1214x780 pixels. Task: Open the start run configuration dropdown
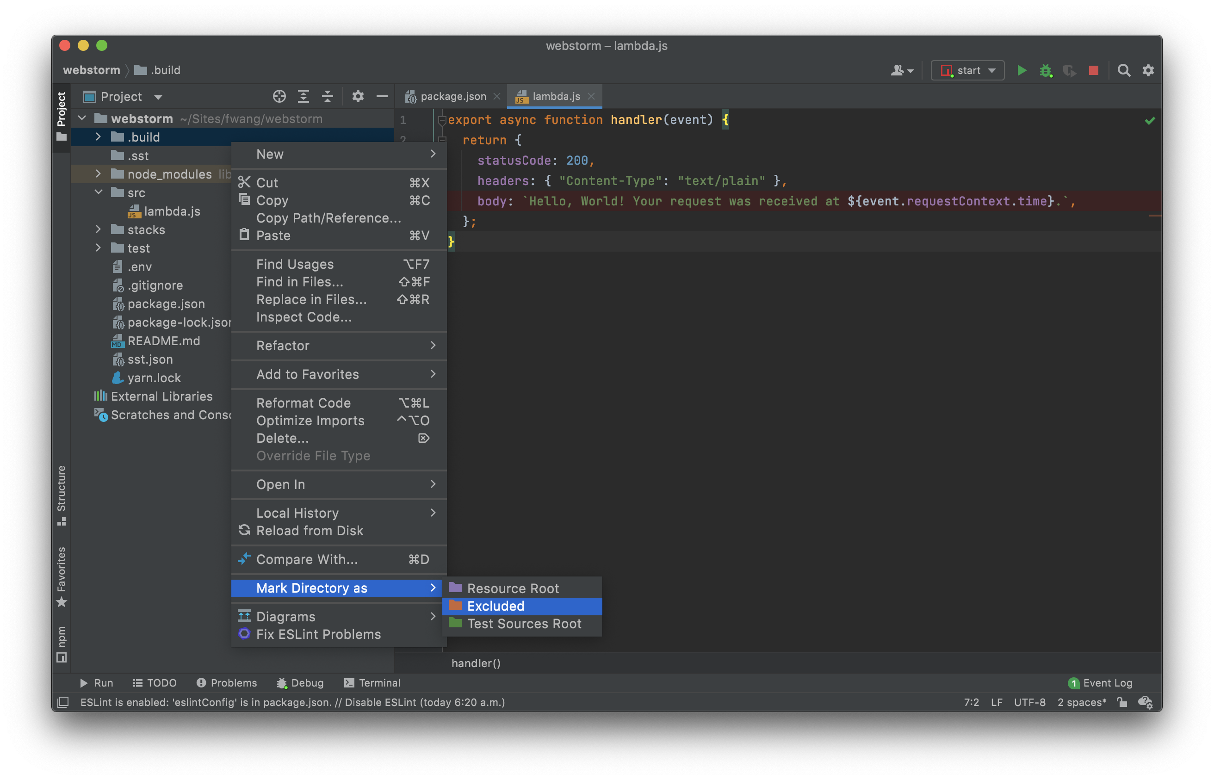[968, 70]
